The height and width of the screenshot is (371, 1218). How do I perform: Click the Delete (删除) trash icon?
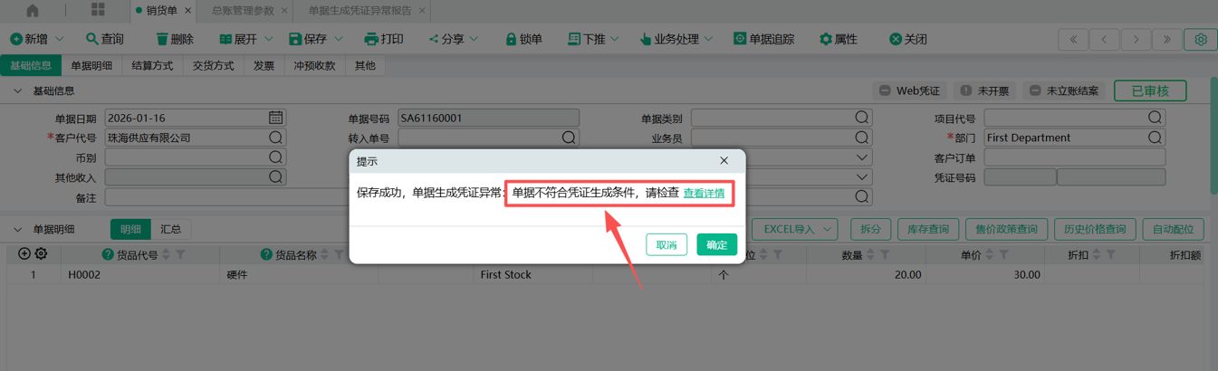[162, 39]
